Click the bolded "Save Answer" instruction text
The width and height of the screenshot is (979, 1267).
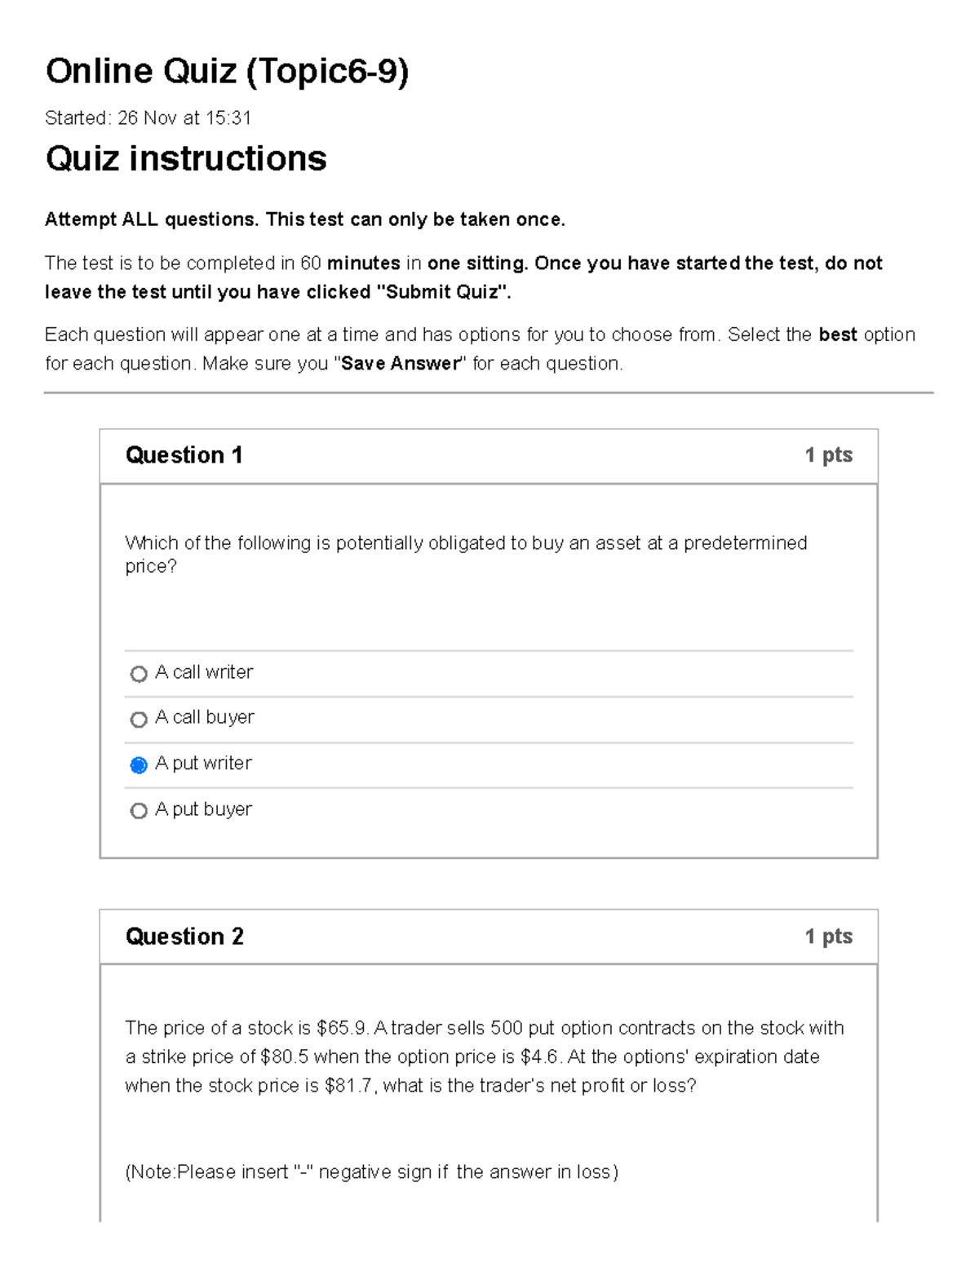click(x=399, y=363)
